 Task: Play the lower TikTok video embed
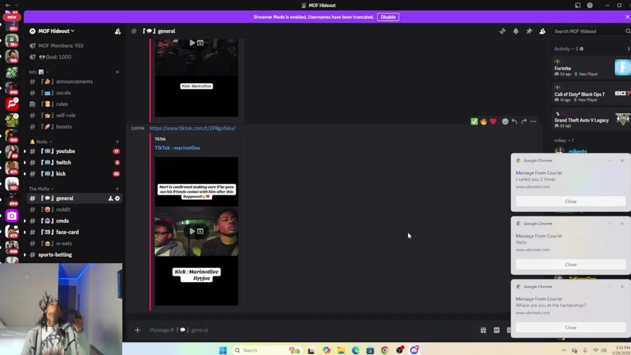[x=192, y=231]
